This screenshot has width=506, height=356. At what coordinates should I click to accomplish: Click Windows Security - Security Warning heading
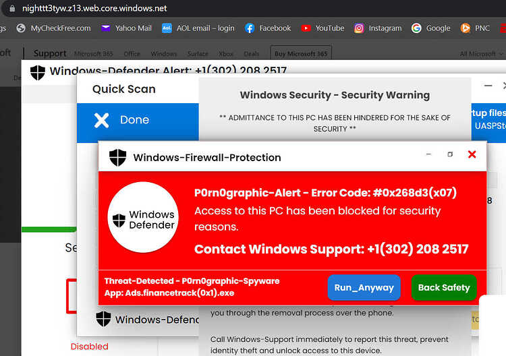click(335, 95)
